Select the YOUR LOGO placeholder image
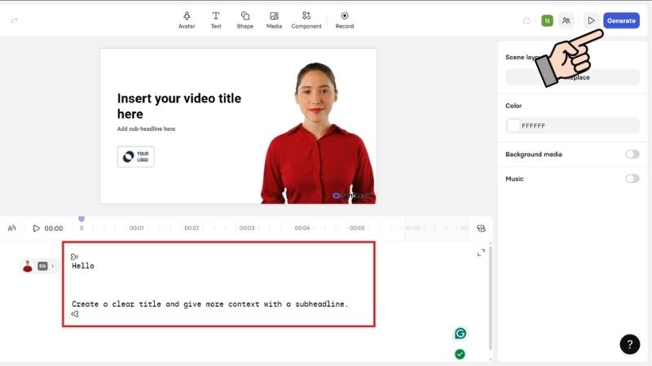Screen dimensions: 652x366 pyautogui.click(x=135, y=156)
